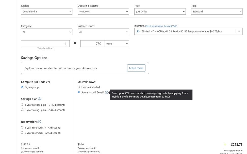Click the Learn more button
This screenshot has width=247, height=154.
click(136, 68)
